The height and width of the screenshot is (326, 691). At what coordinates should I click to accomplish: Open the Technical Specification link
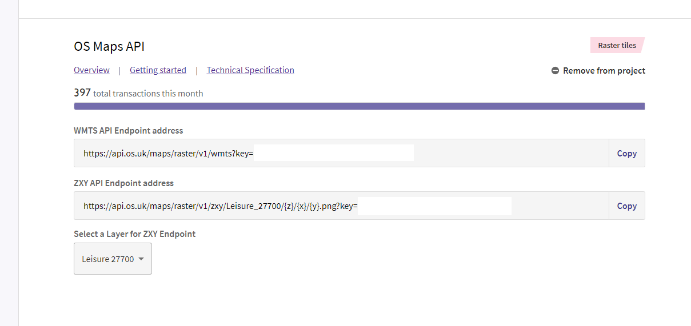(x=250, y=70)
